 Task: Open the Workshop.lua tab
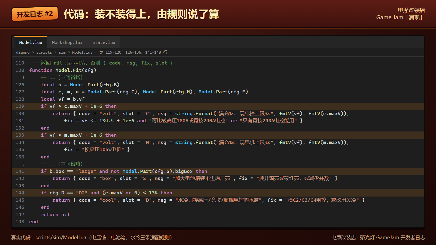coord(67,42)
